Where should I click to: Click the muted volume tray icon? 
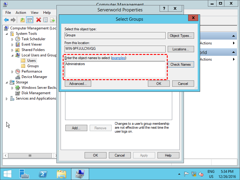(x=201, y=174)
